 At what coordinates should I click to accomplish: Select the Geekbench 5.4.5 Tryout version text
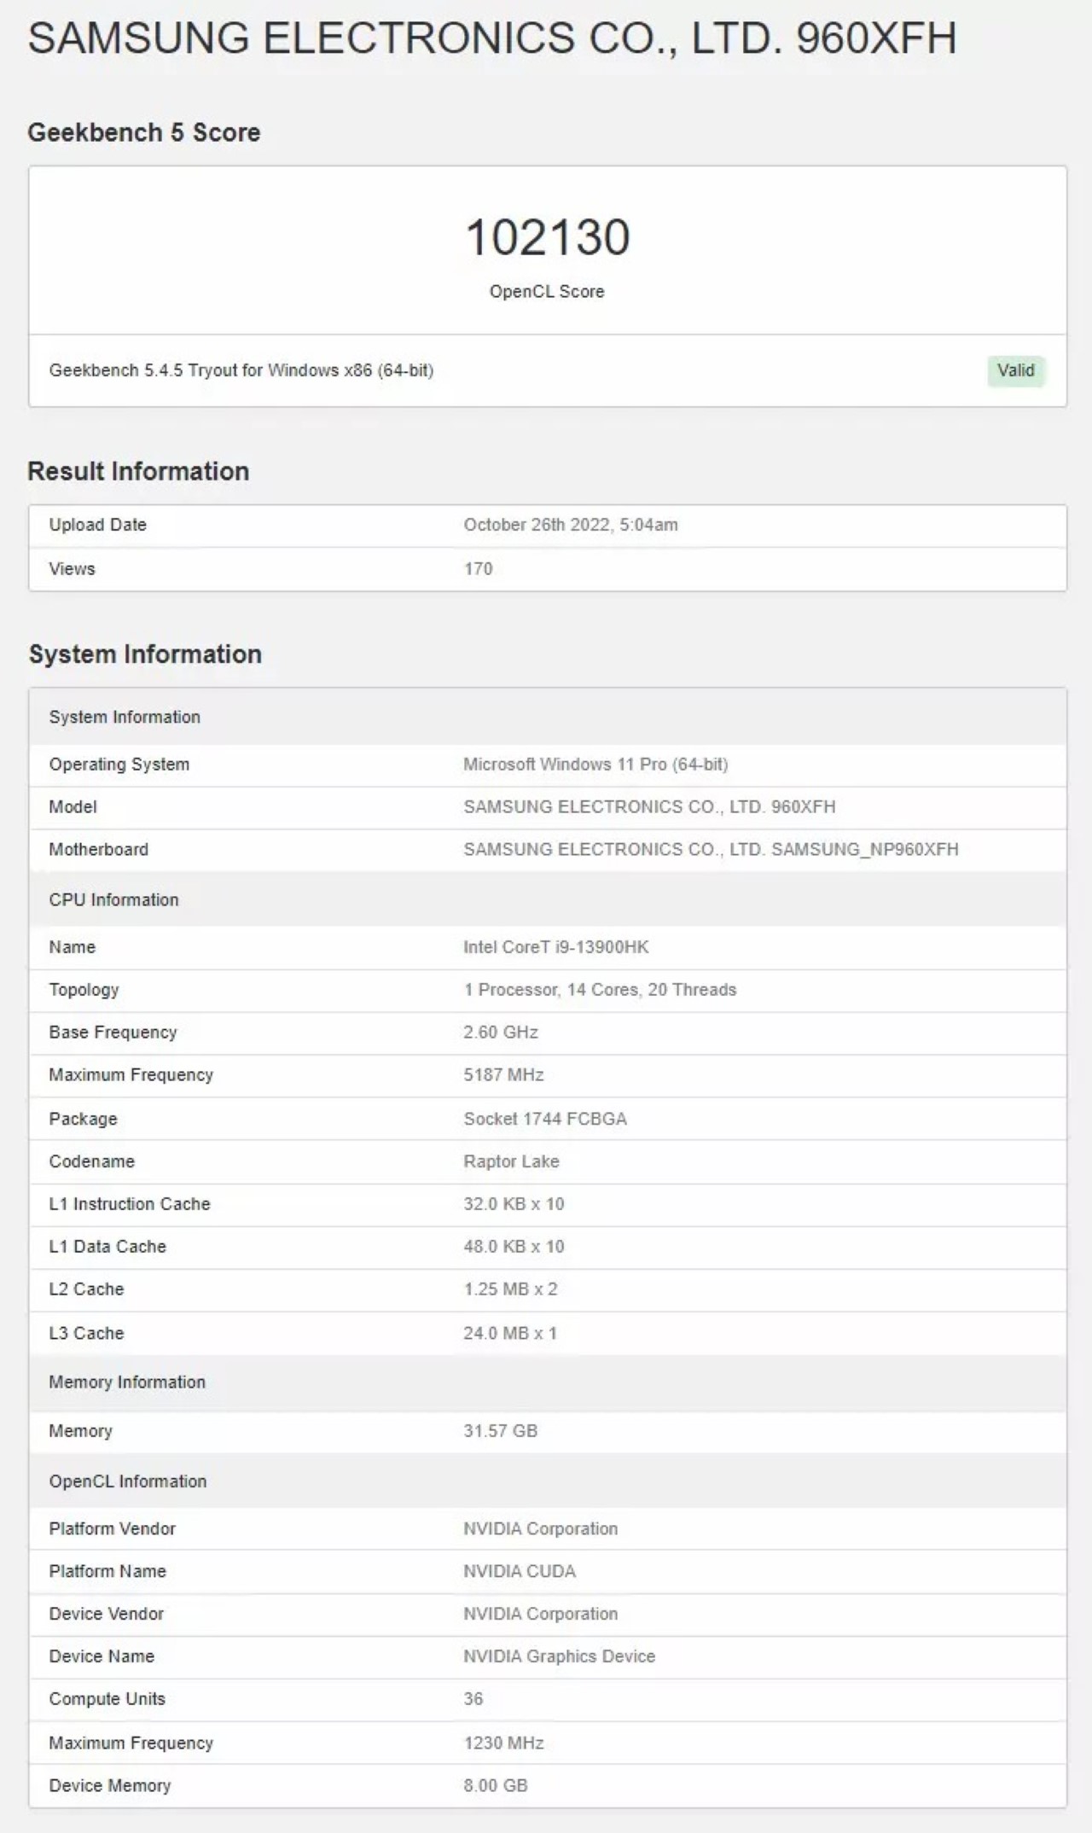point(241,370)
